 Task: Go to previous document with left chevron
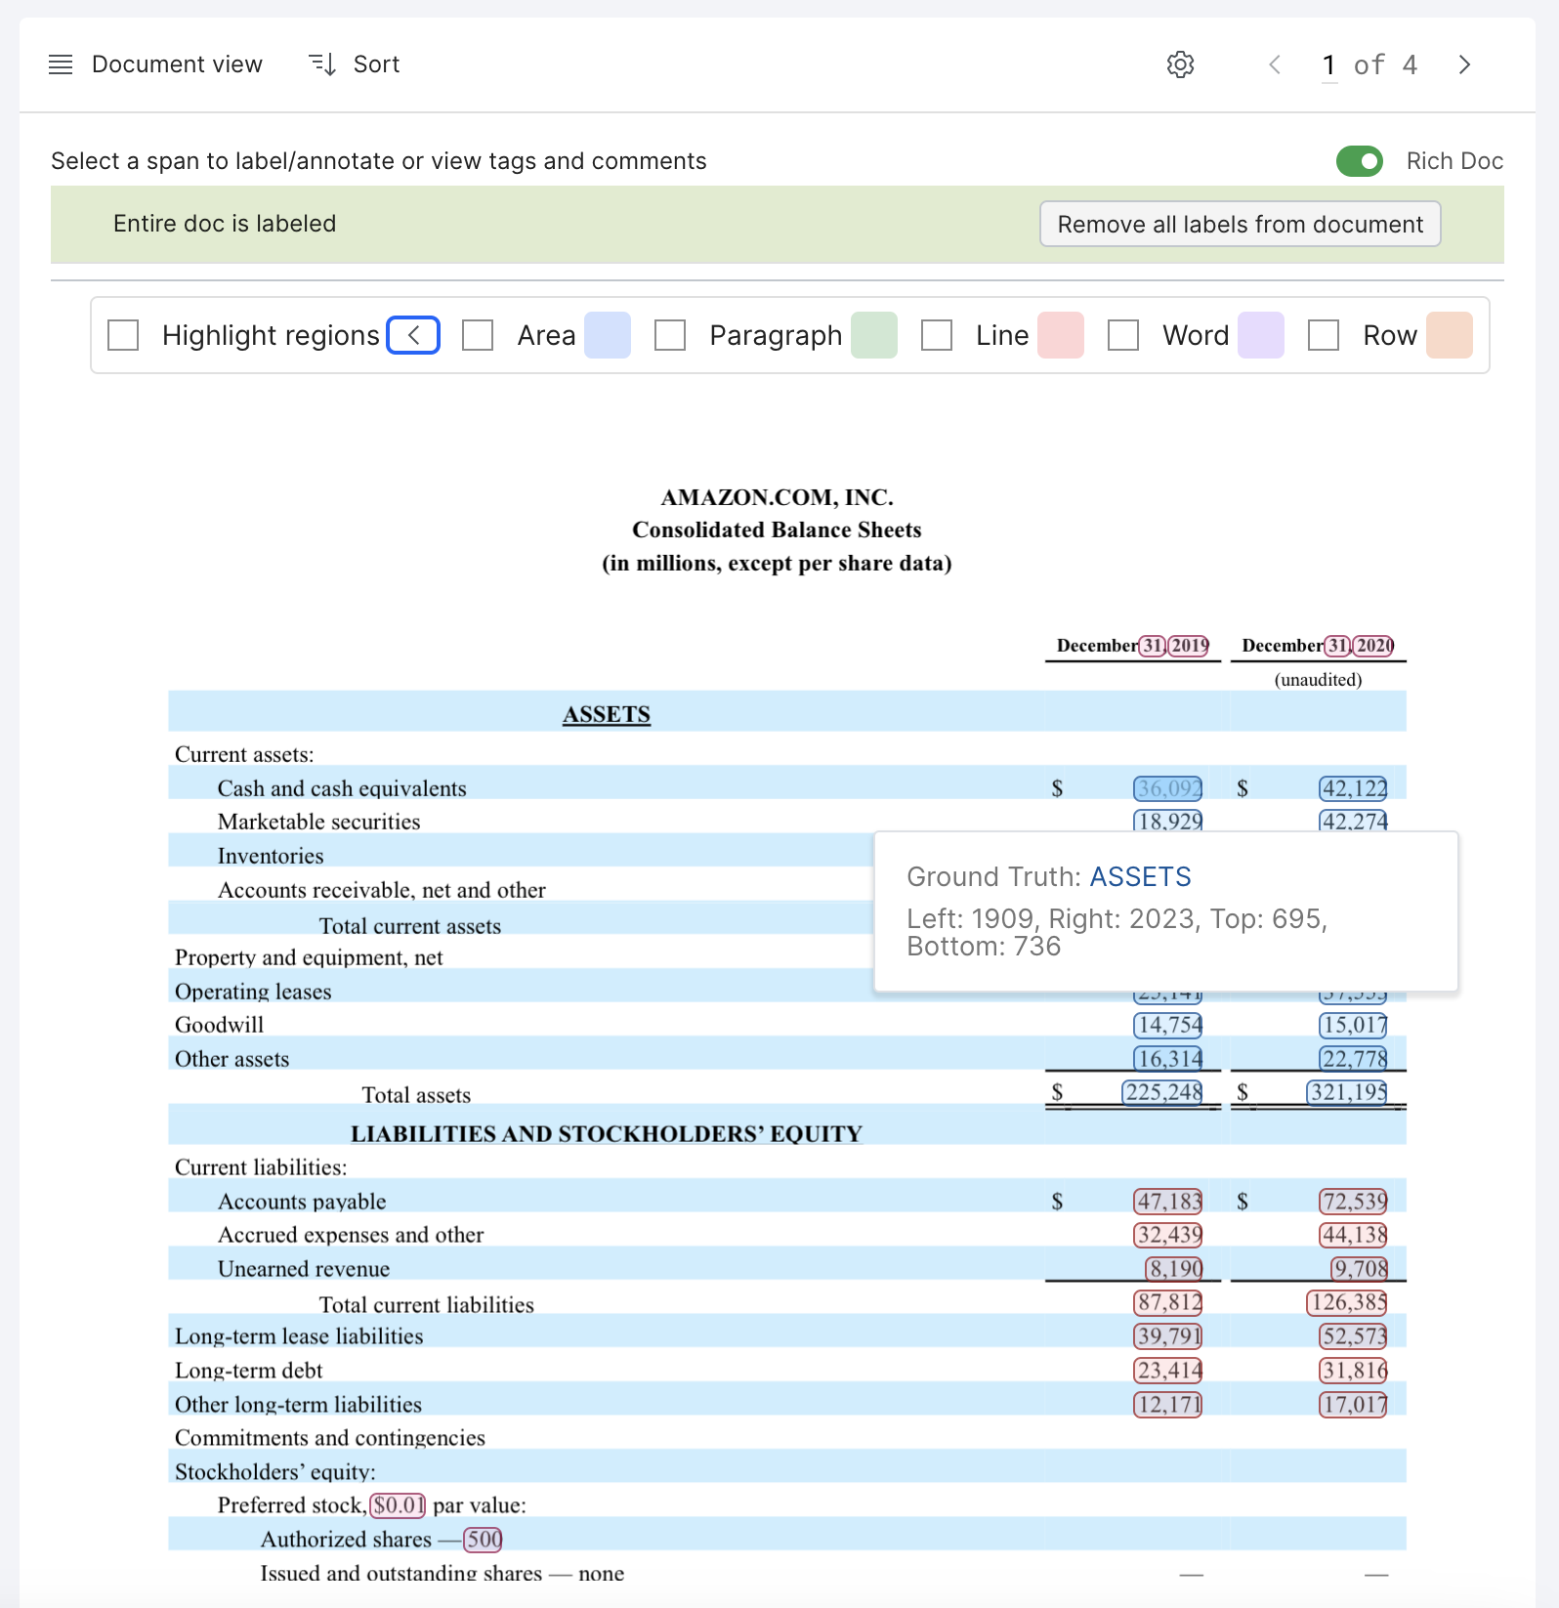1275,64
